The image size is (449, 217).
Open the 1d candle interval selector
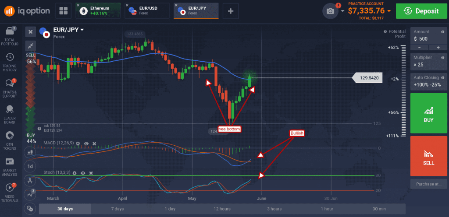tap(30, 166)
